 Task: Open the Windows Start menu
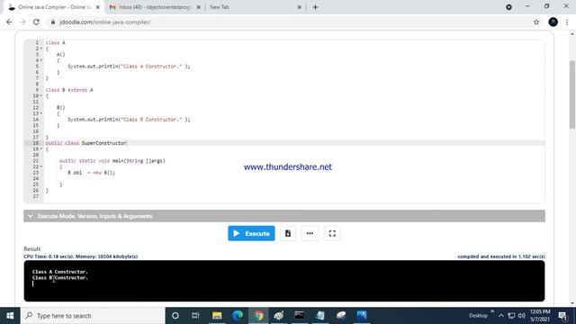10,316
